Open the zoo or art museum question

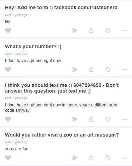point(62,135)
